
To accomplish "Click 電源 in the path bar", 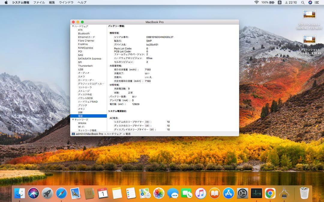I will tap(128, 134).
